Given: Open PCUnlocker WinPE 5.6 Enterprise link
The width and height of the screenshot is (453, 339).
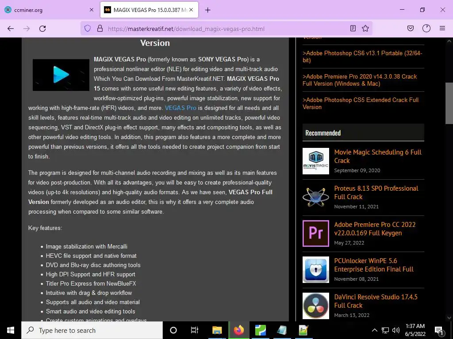Looking at the screenshot, I should (374, 265).
